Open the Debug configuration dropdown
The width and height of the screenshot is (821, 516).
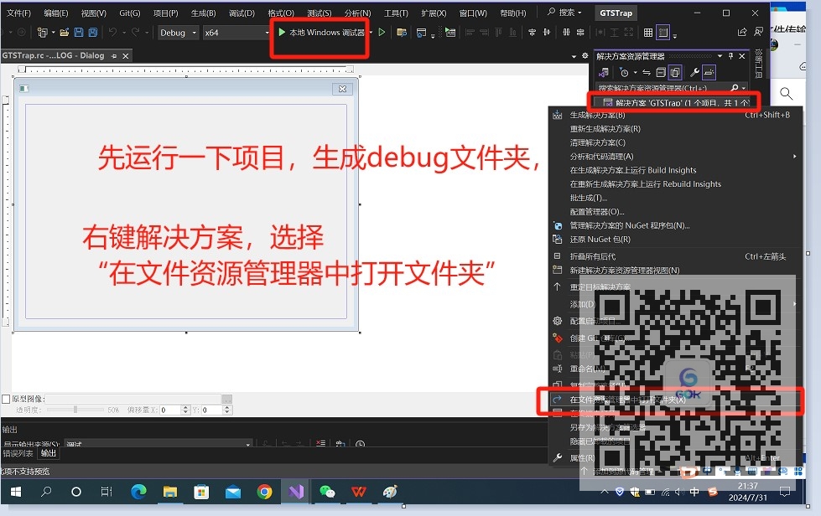(178, 33)
